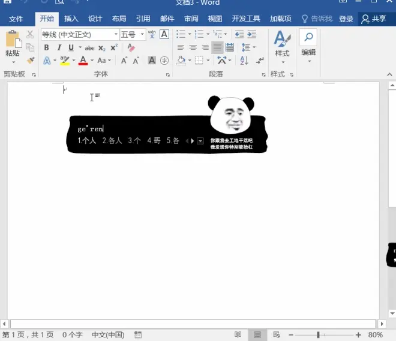Decrease font size with shrink font icon
The image size is (396, 341).
[x=136, y=61]
